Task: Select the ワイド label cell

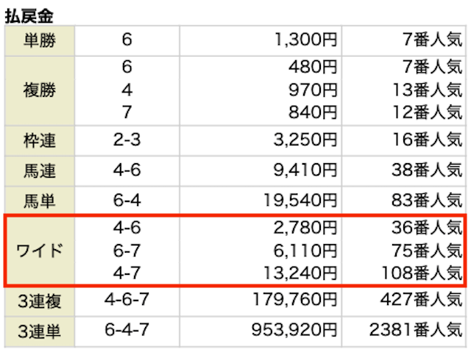Action: [x=40, y=251]
